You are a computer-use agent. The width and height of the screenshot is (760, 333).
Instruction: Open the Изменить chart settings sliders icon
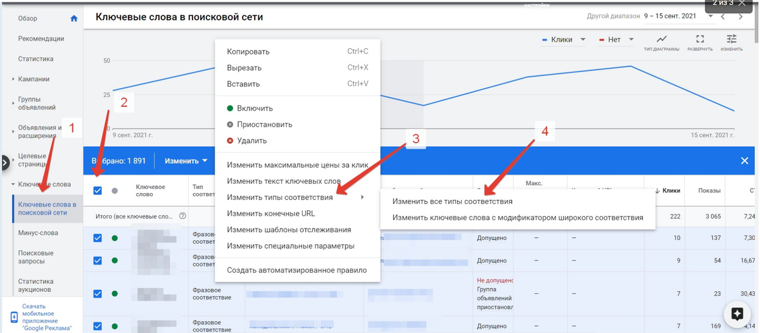pyautogui.click(x=731, y=39)
